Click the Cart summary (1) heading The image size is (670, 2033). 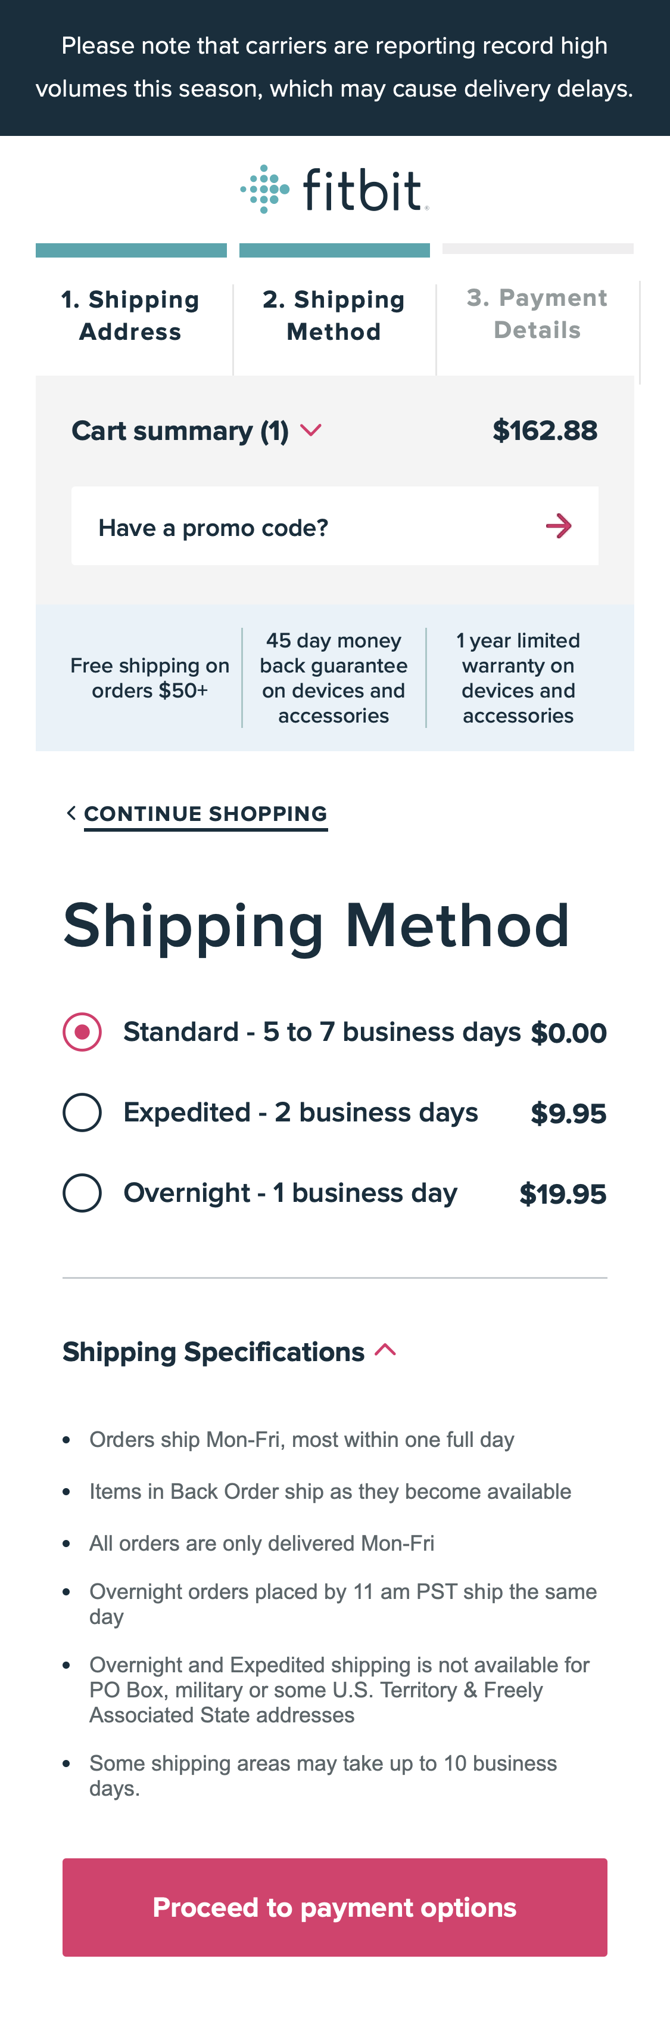click(x=180, y=431)
